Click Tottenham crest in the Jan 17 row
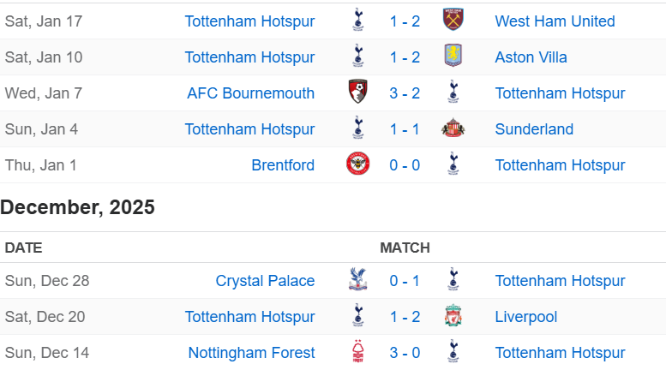 pyautogui.click(x=358, y=20)
